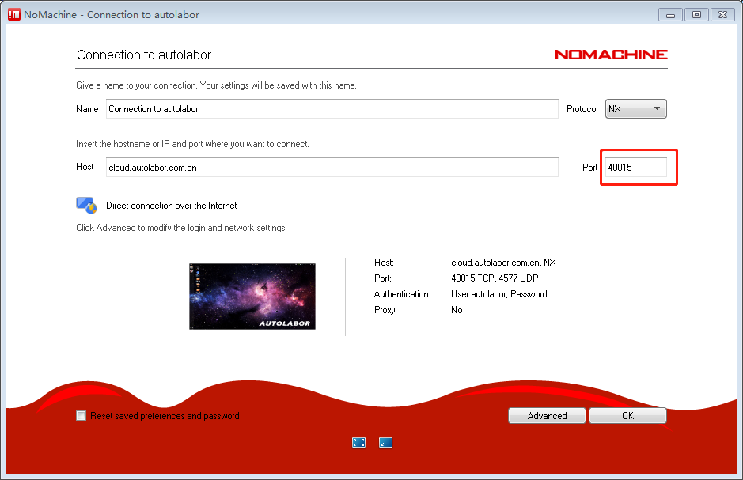Select the Port field showing 40015
Screen dimensions: 743x480
[x=635, y=167]
